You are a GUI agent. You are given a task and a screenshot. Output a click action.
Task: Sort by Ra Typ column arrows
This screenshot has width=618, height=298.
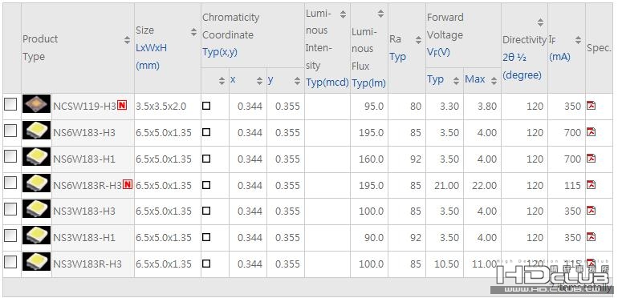pos(419,40)
